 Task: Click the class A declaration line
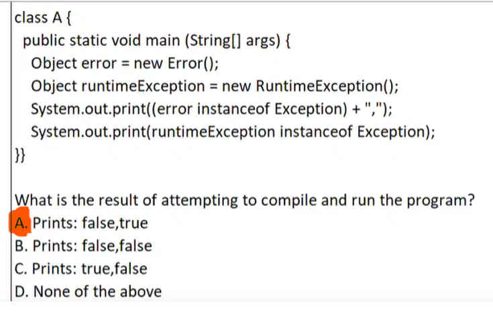pos(43,17)
